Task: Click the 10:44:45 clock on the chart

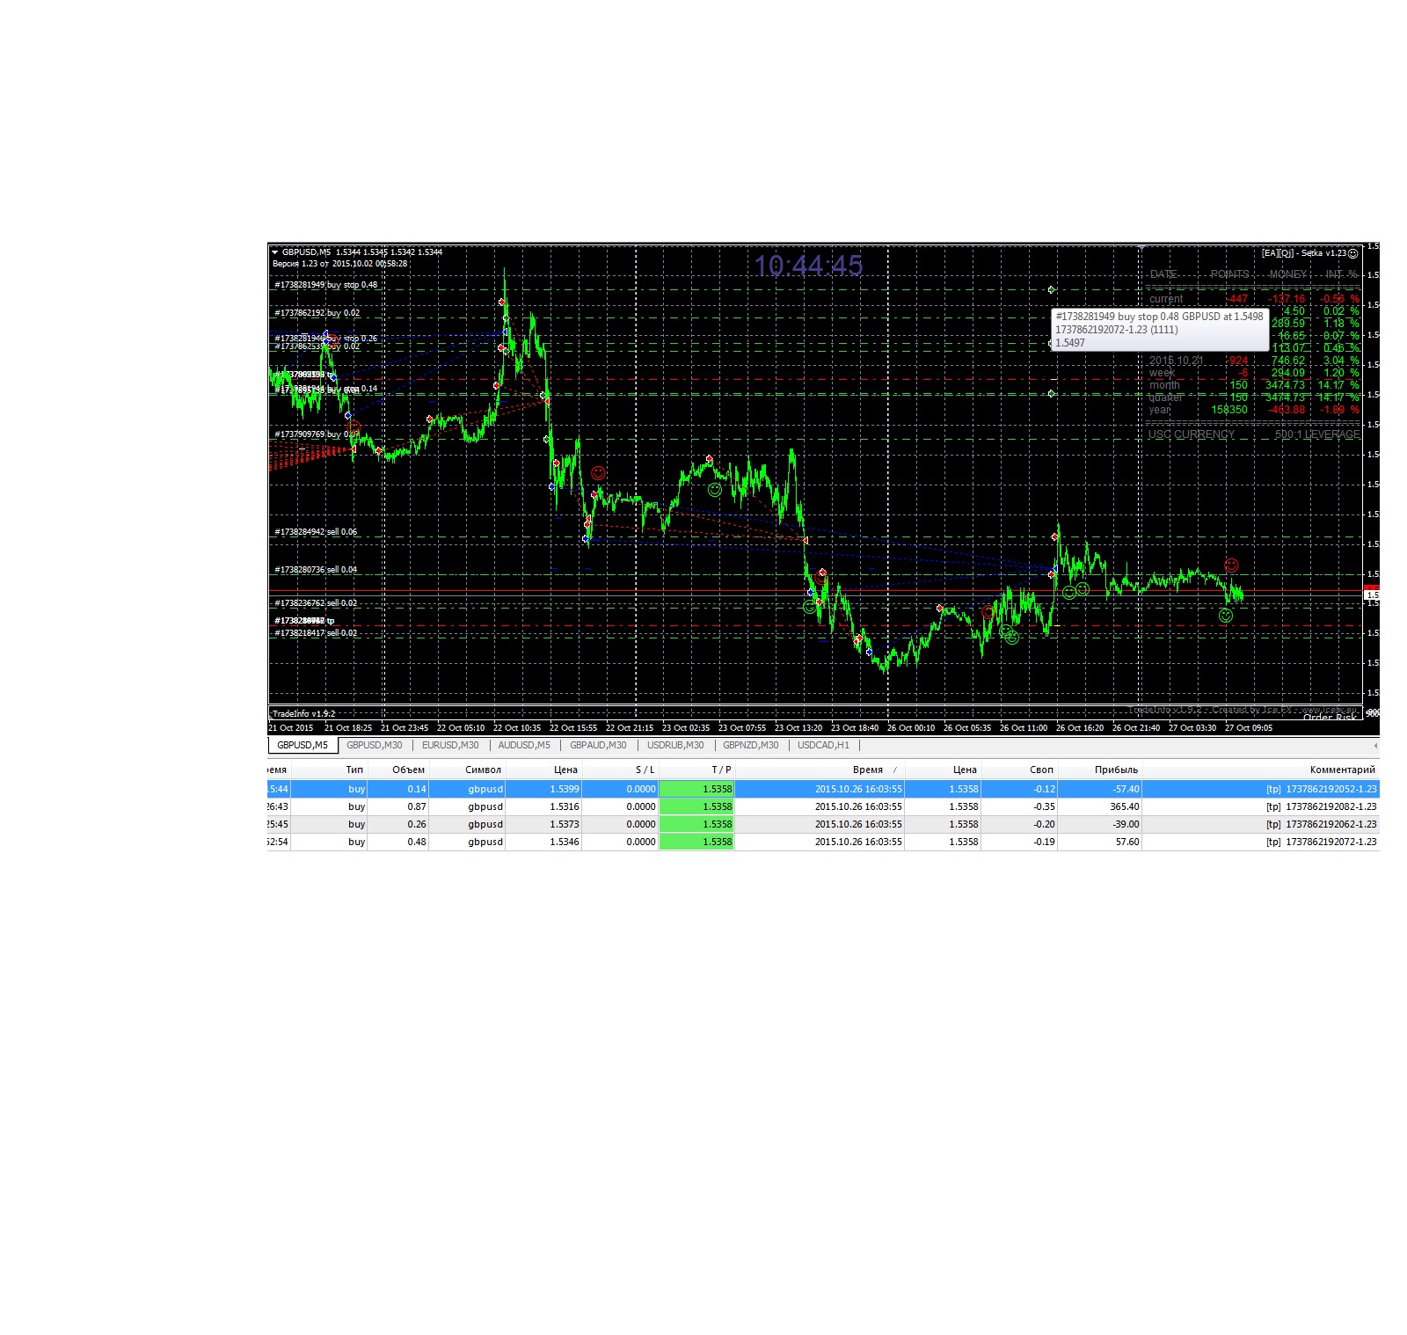Action: tap(808, 266)
